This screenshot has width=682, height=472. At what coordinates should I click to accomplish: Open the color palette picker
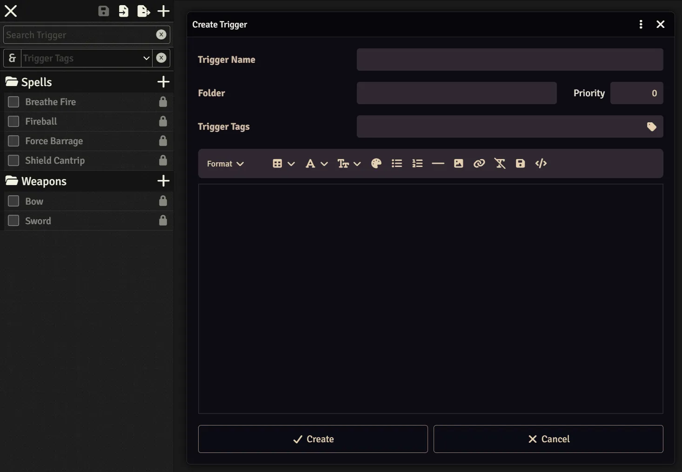point(376,164)
